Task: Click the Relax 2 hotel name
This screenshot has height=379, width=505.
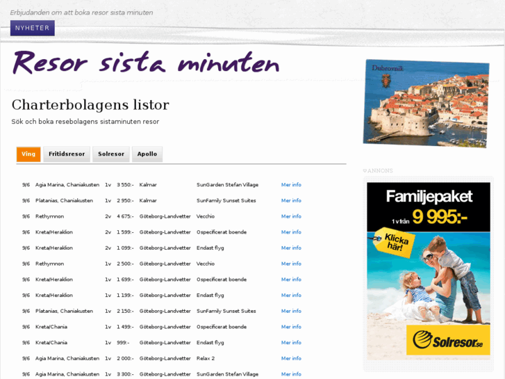Action: 206,358
